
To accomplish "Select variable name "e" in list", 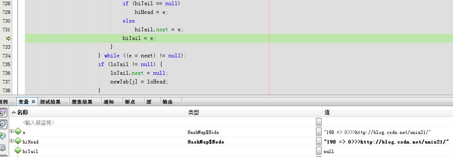I will click(24, 133).
